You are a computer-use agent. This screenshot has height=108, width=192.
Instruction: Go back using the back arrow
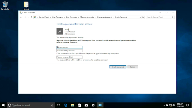click(x=21, y=17)
